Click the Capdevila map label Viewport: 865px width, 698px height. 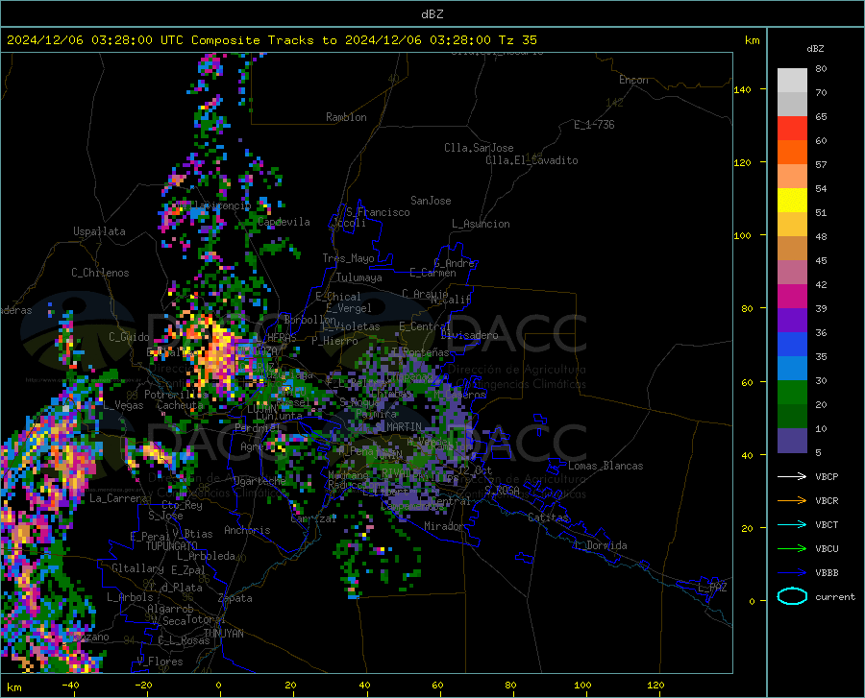point(284,222)
